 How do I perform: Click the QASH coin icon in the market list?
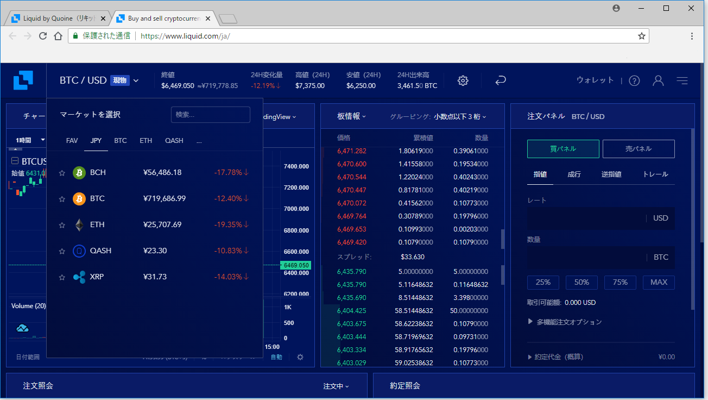click(x=79, y=251)
